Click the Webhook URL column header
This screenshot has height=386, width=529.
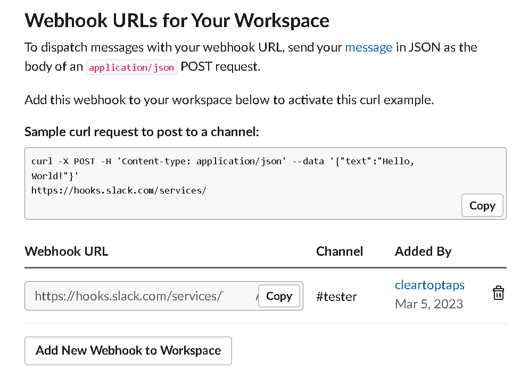click(67, 251)
